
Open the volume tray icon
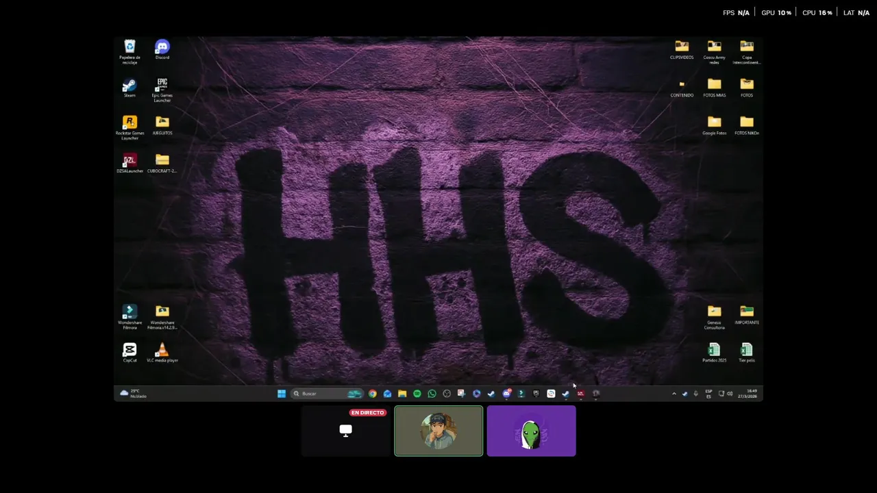point(730,394)
